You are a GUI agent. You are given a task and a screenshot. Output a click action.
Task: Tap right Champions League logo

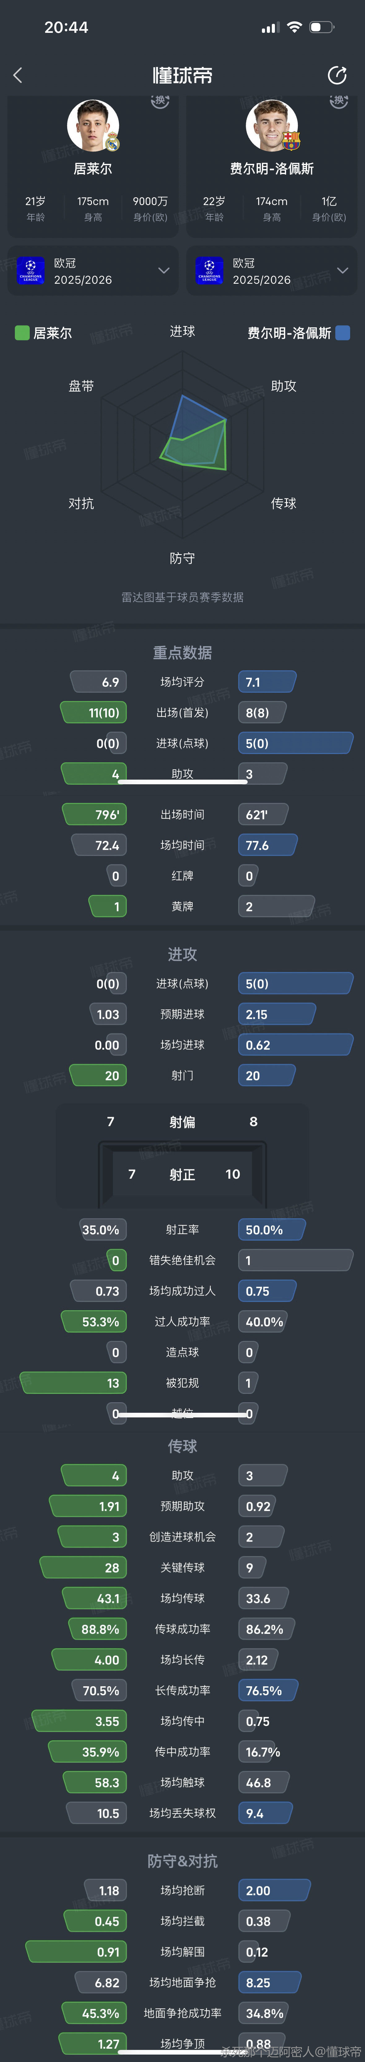tap(210, 270)
